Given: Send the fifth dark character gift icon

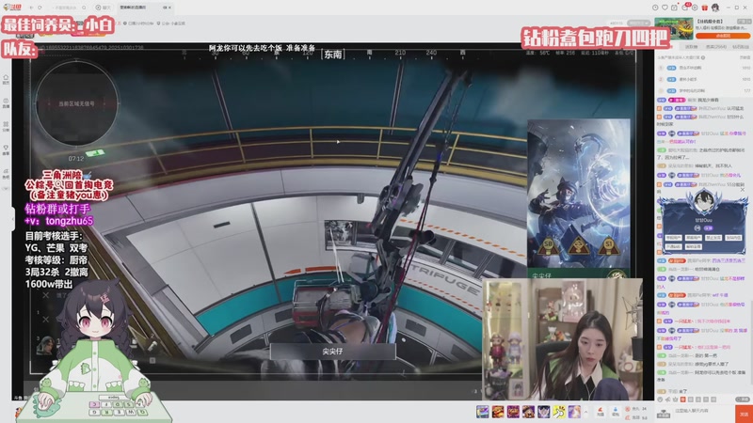Looking at the screenshot, I should point(544,412).
